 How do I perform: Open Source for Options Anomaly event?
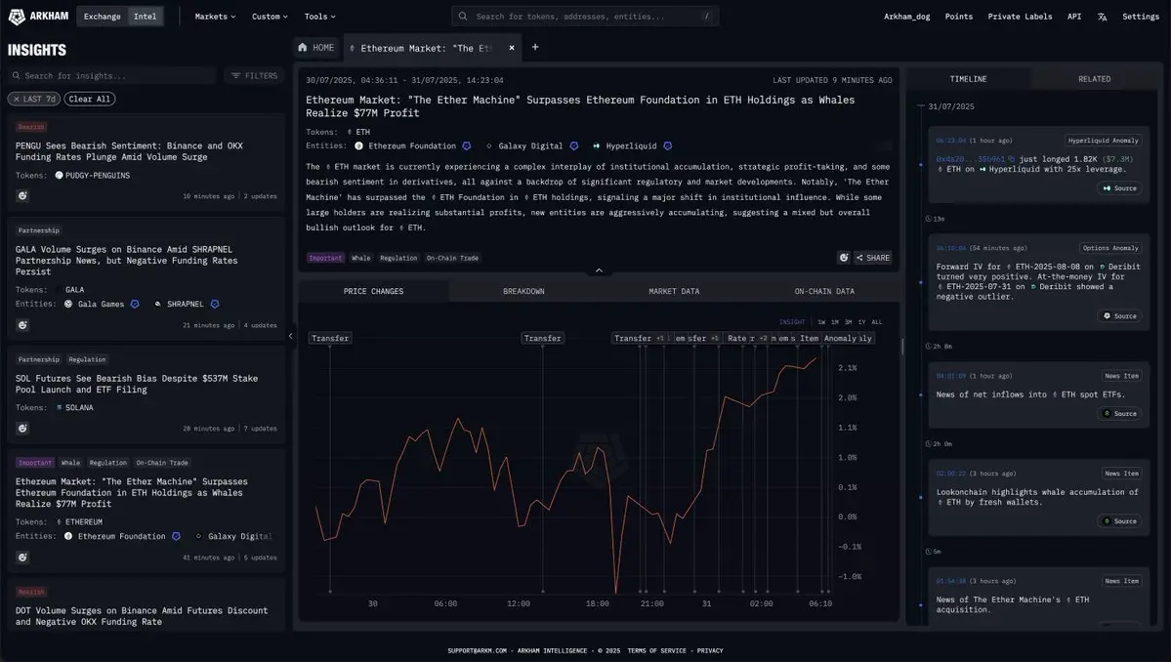1119,315
